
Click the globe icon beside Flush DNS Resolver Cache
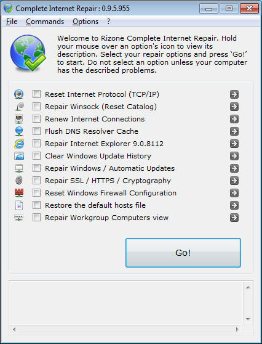[x=19, y=131]
